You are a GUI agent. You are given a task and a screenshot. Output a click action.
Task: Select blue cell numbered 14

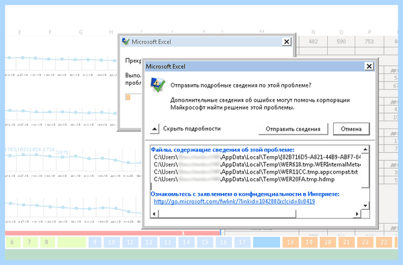point(186,242)
